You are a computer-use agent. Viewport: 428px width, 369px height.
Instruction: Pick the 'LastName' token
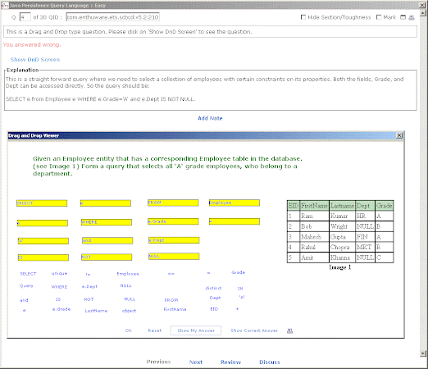96,311
